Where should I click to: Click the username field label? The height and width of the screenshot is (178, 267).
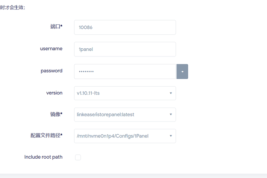(x=51, y=49)
